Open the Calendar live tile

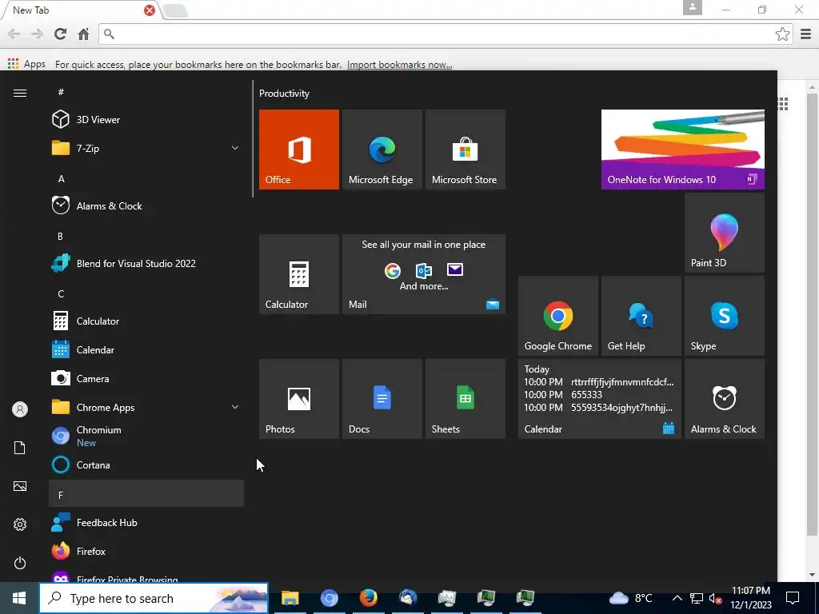click(x=600, y=399)
